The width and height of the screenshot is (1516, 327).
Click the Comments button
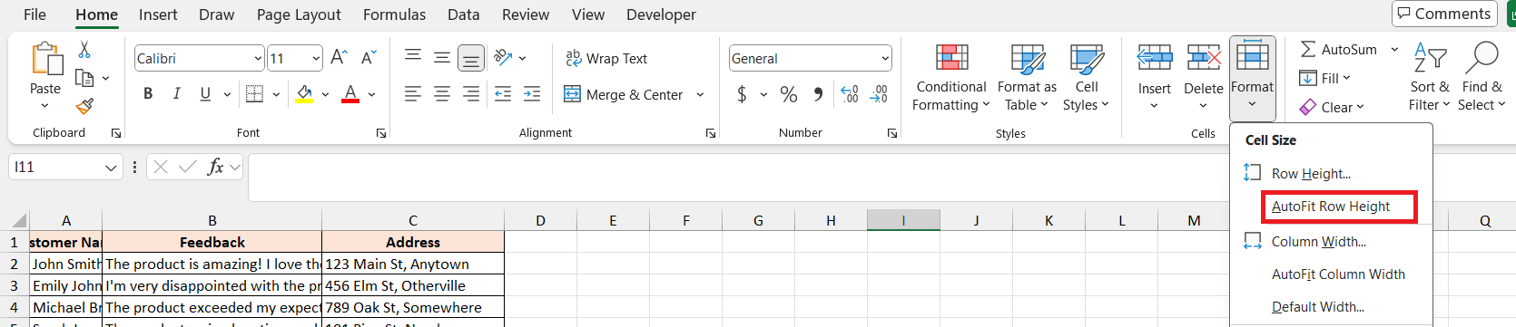[x=1444, y=14]
